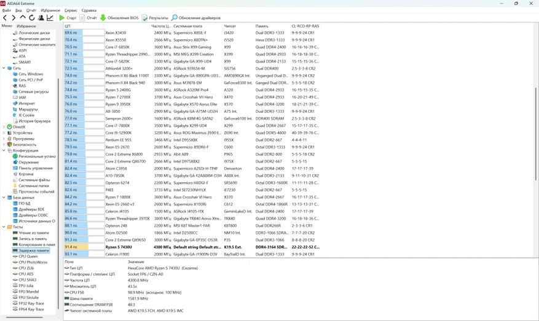Switch to the Меню sidebar tab

coord(7,26)
